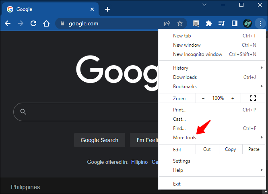Click the google.com address bar text
This screenshot has height=194, width=268.
[x=83, y=23]
